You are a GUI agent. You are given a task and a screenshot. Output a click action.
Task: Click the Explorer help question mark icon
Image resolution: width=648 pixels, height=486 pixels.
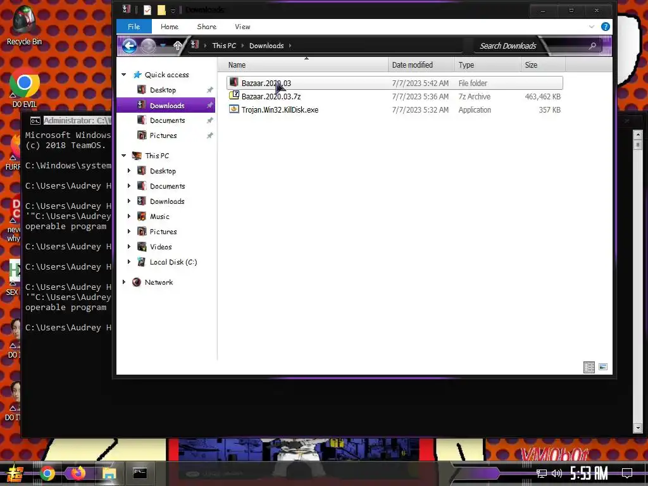[x=606, y=27]
